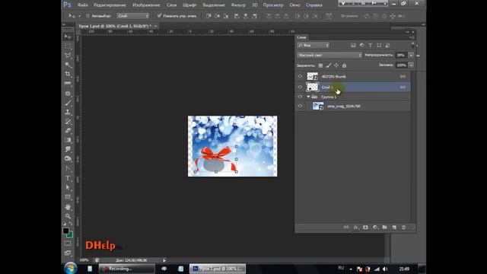
Task: Add a layer mask
Action: [365, 228]
